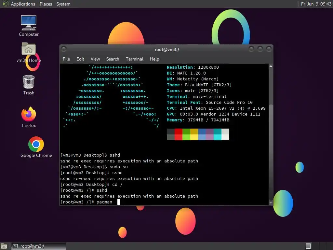Click the '[root@vm3 /]# sshd' line
The height and width of the screenshot is (250, 333).
(84, 190)
